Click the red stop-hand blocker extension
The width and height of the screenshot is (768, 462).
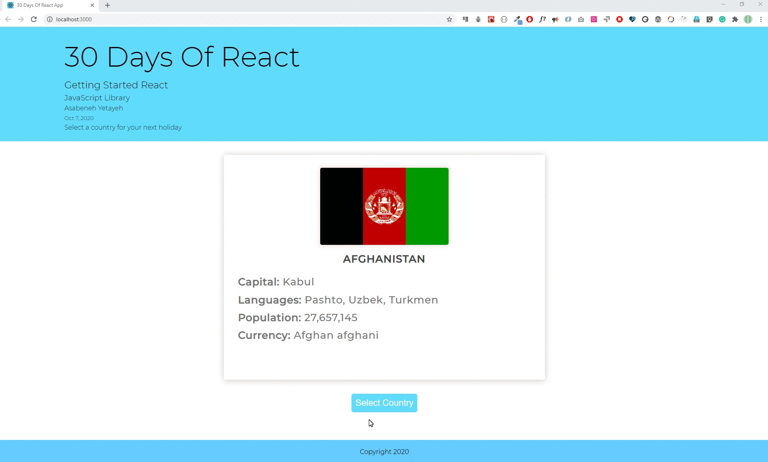click(x=530, y=19)
